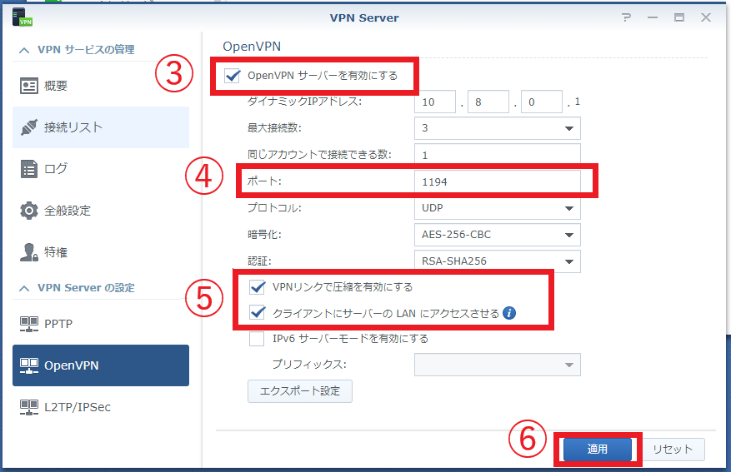This screenshot has height=472, width=731.
Task: Open the プリフィックス dropdown
Action: click(498, 365)
